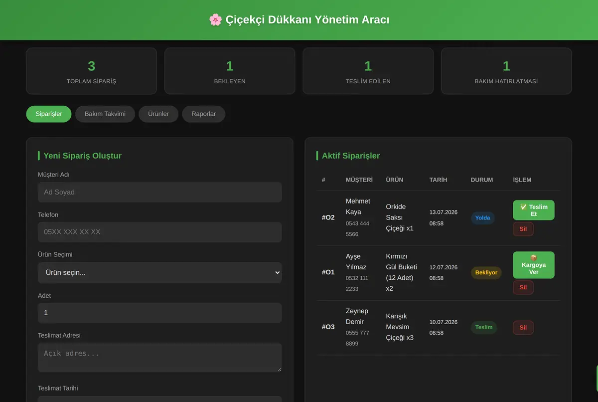Select order number #O1
598x402 pixels.
click(x=328, y=272)
